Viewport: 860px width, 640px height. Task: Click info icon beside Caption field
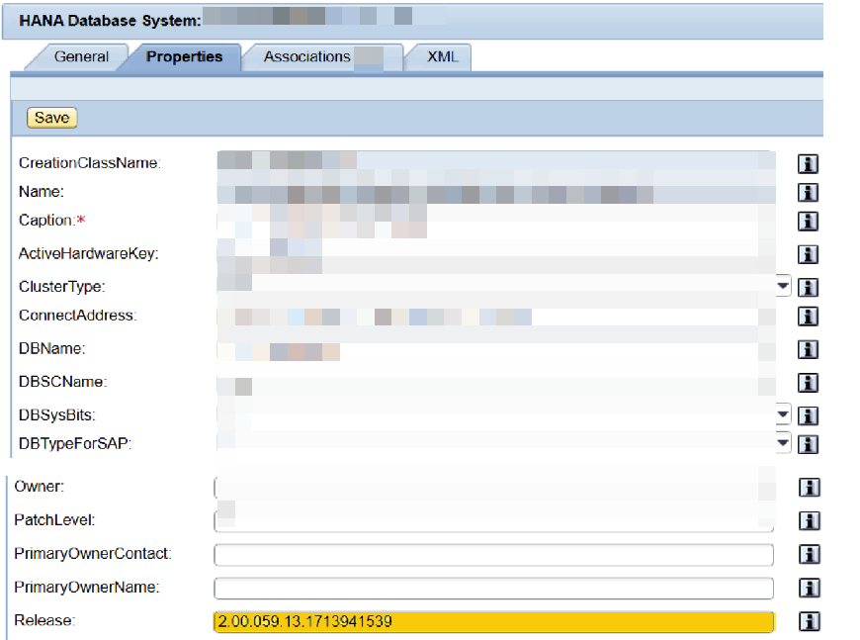coord(808,222)
